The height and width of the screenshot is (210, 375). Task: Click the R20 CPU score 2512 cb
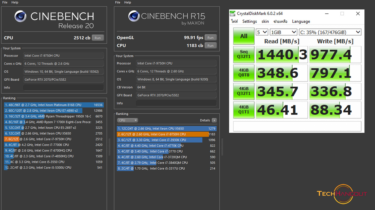tap(82, 38)
